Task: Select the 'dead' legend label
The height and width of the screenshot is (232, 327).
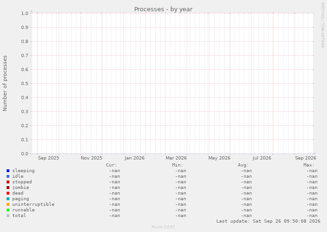Action: tap(18, 193)
